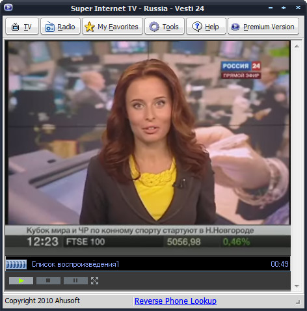This screenshot has height=311, width=307.
Task: Click the green Play button
Action: coord(21,281)
